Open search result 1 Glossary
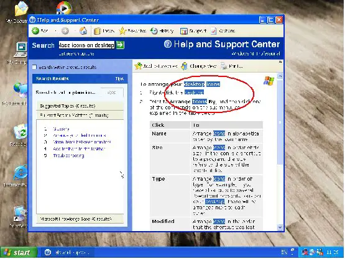Image resolution: width=345 pixels, height=259 pixels. 62,129
